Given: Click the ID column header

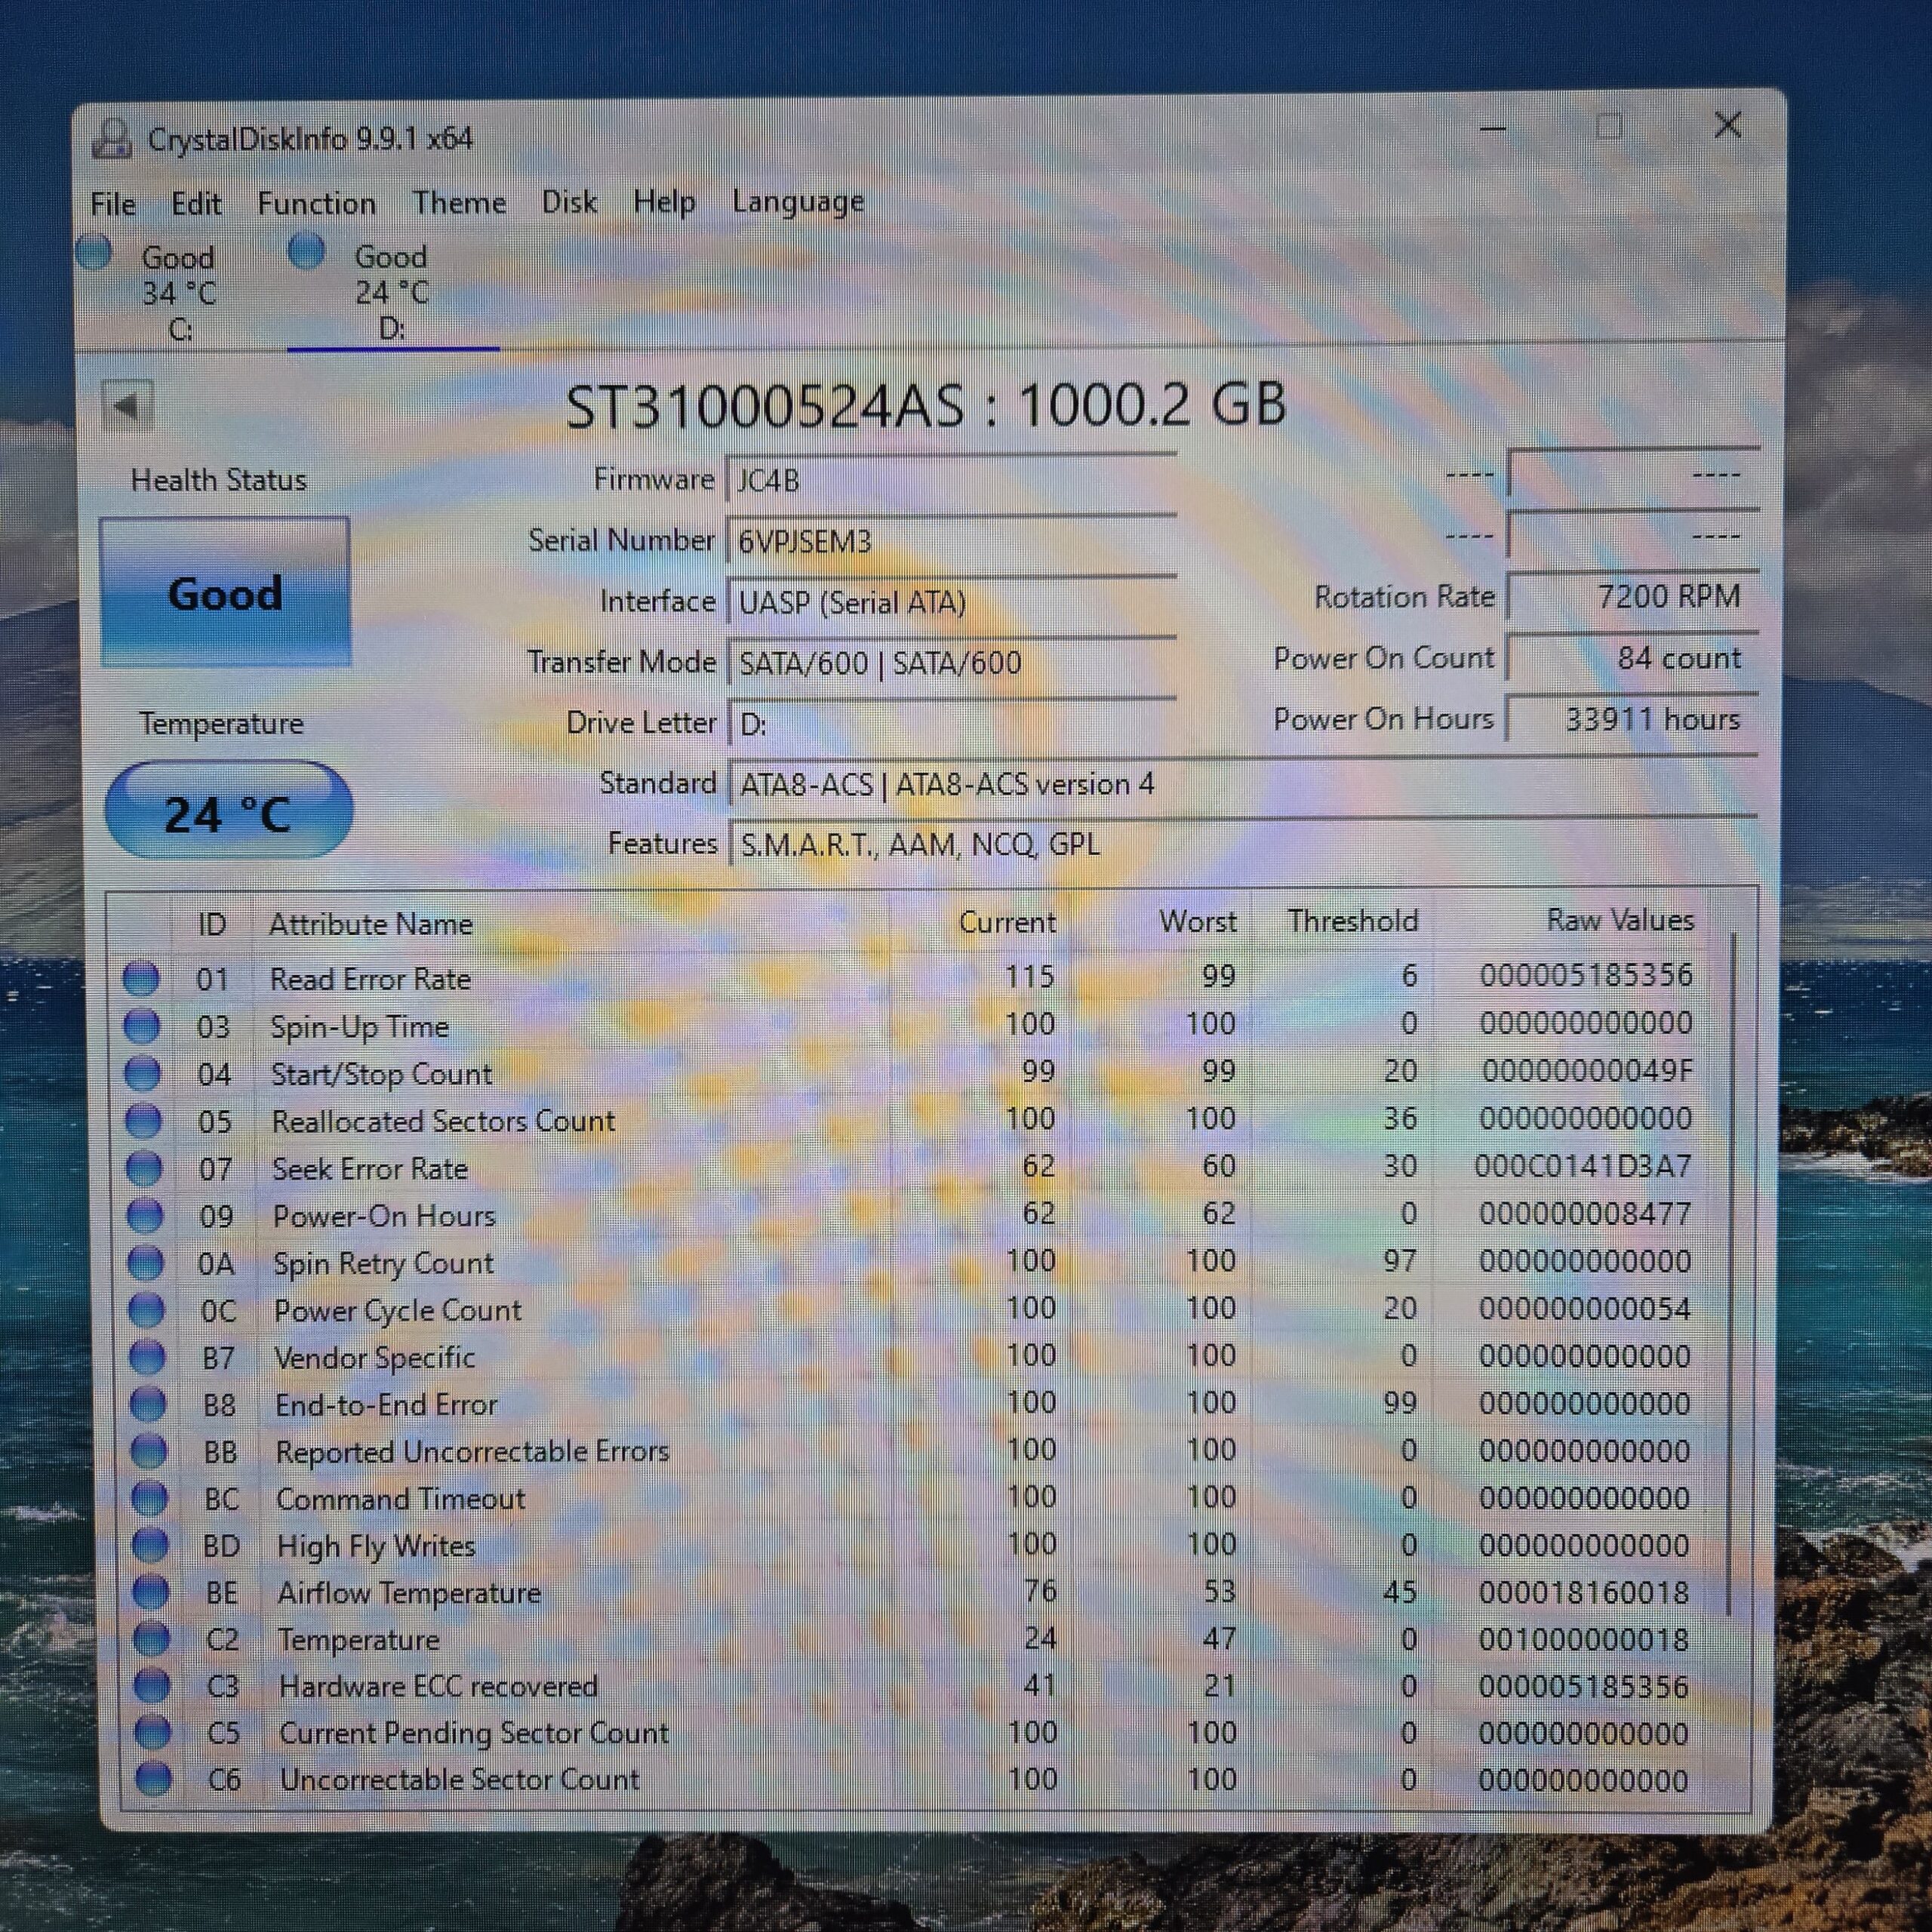Looking at the screenshot, I should (x=212, y=924).
